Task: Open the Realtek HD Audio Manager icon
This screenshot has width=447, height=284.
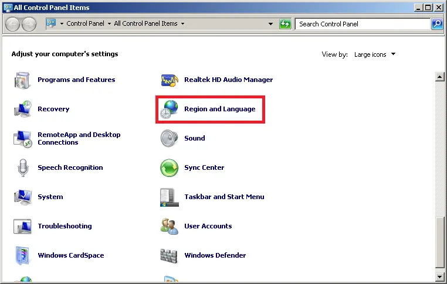Action: [170, 80]
